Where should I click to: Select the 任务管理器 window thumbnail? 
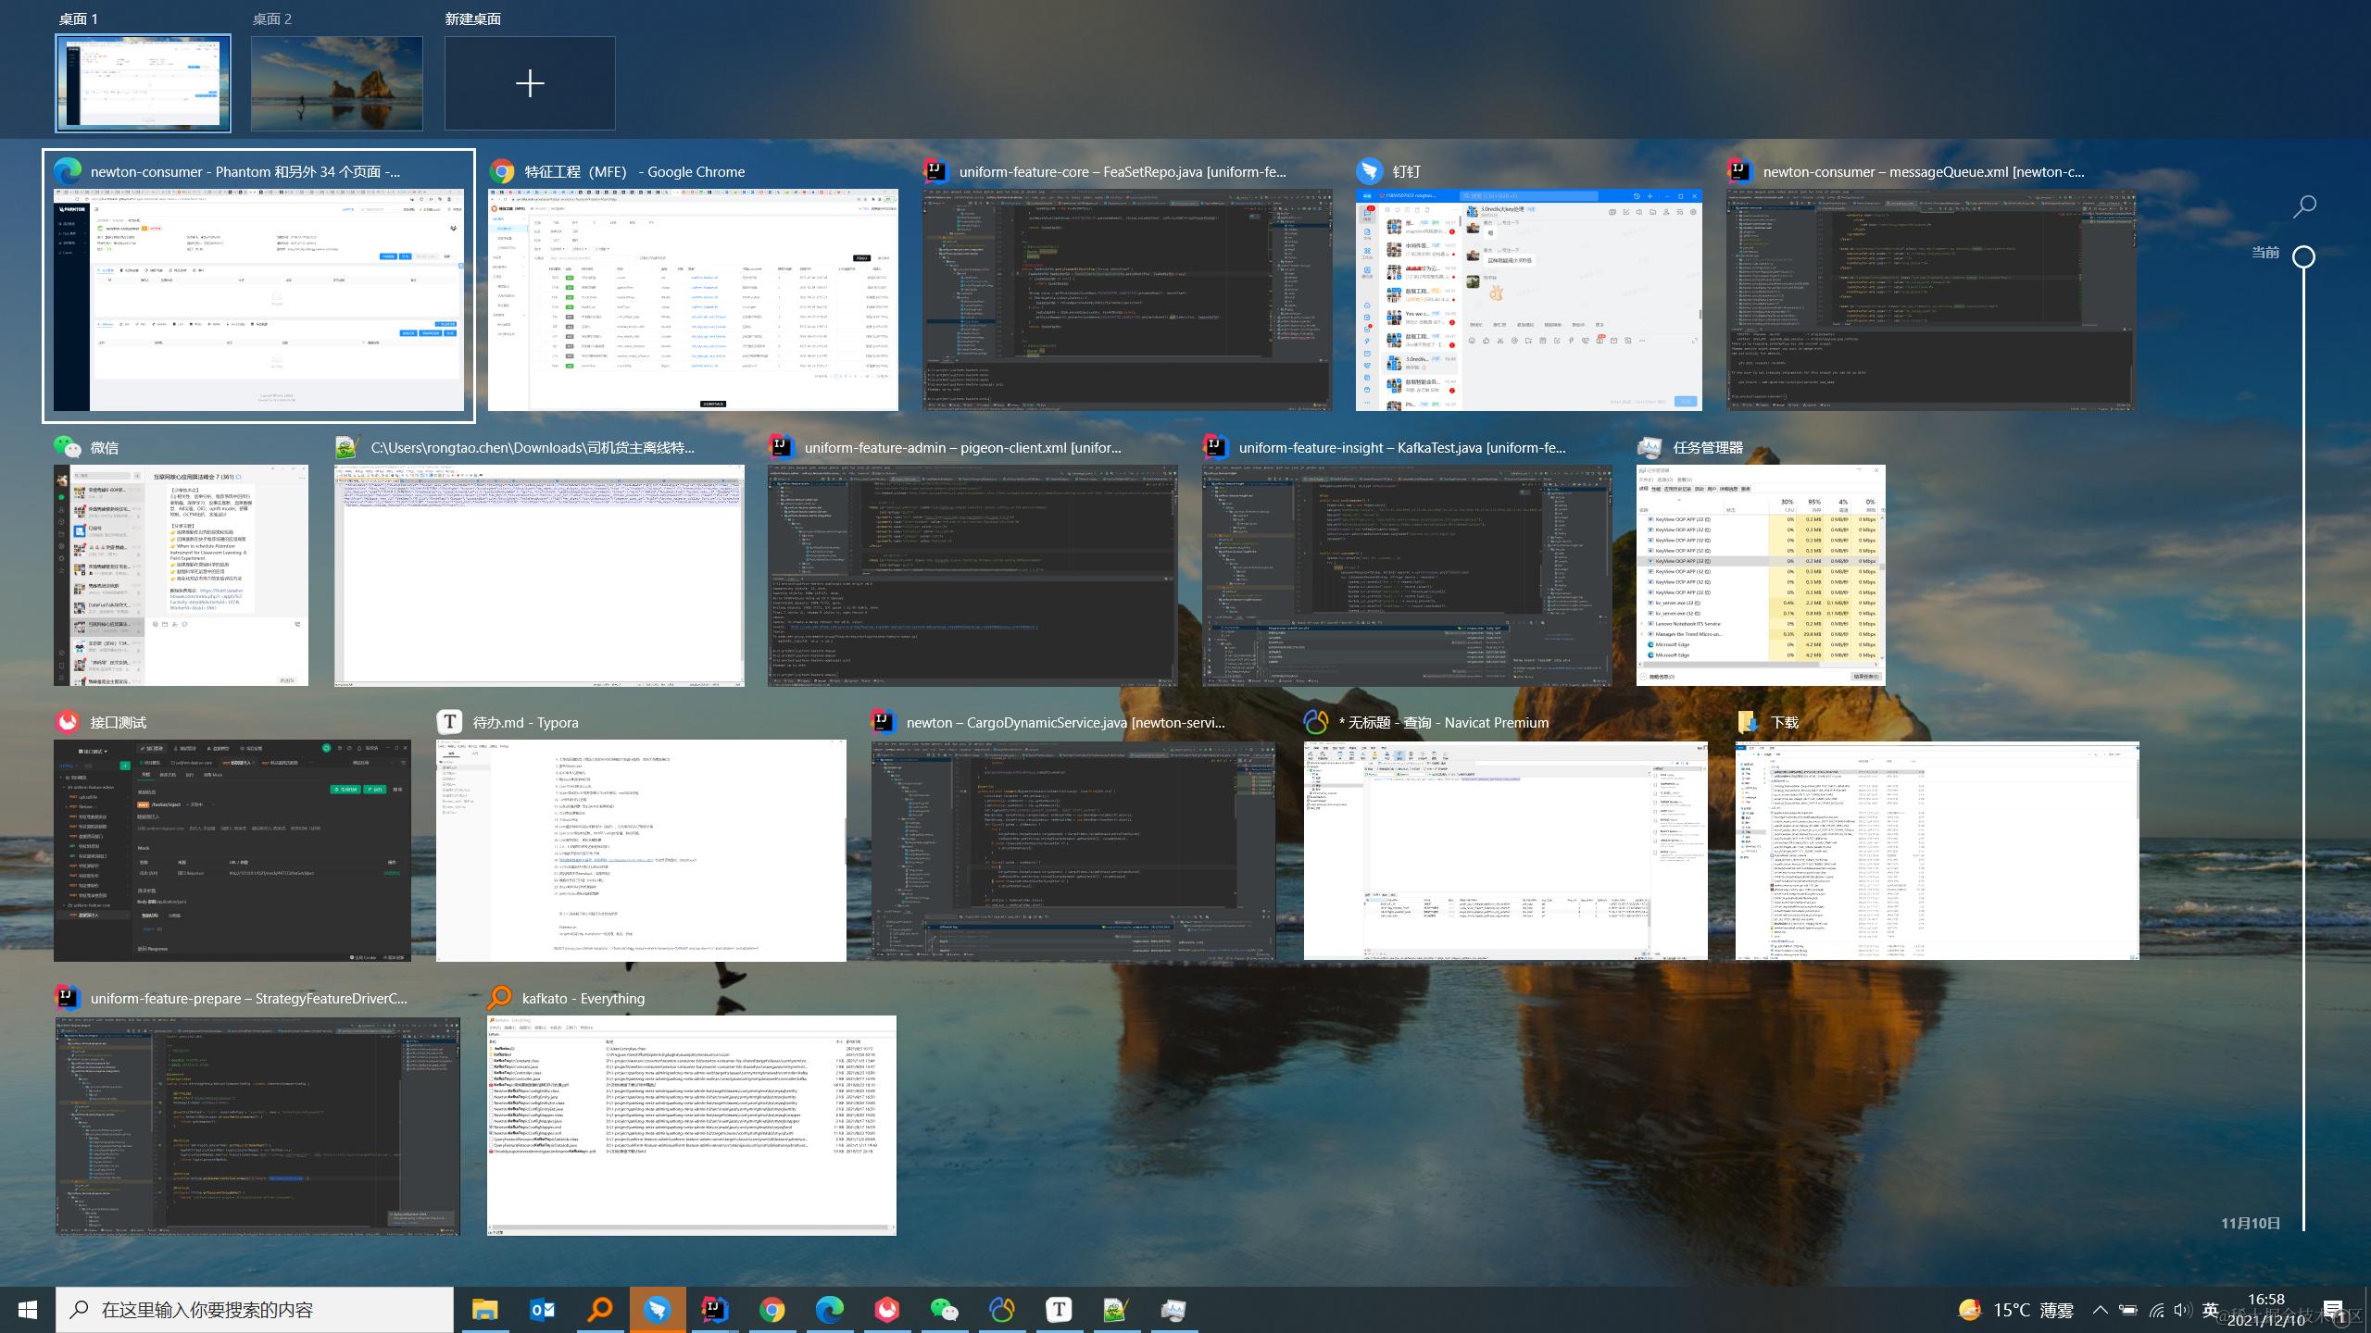tap(1760, 574)
